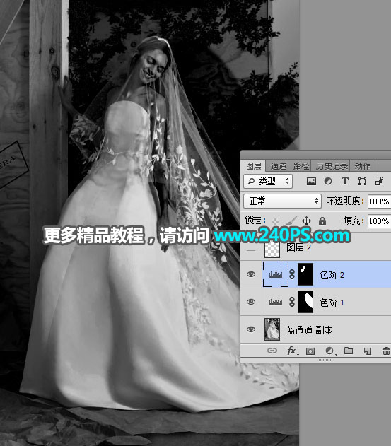Show the hidden 图层 2 layer
The width and height of the screenshot is (391, 446).
[251, 247]
